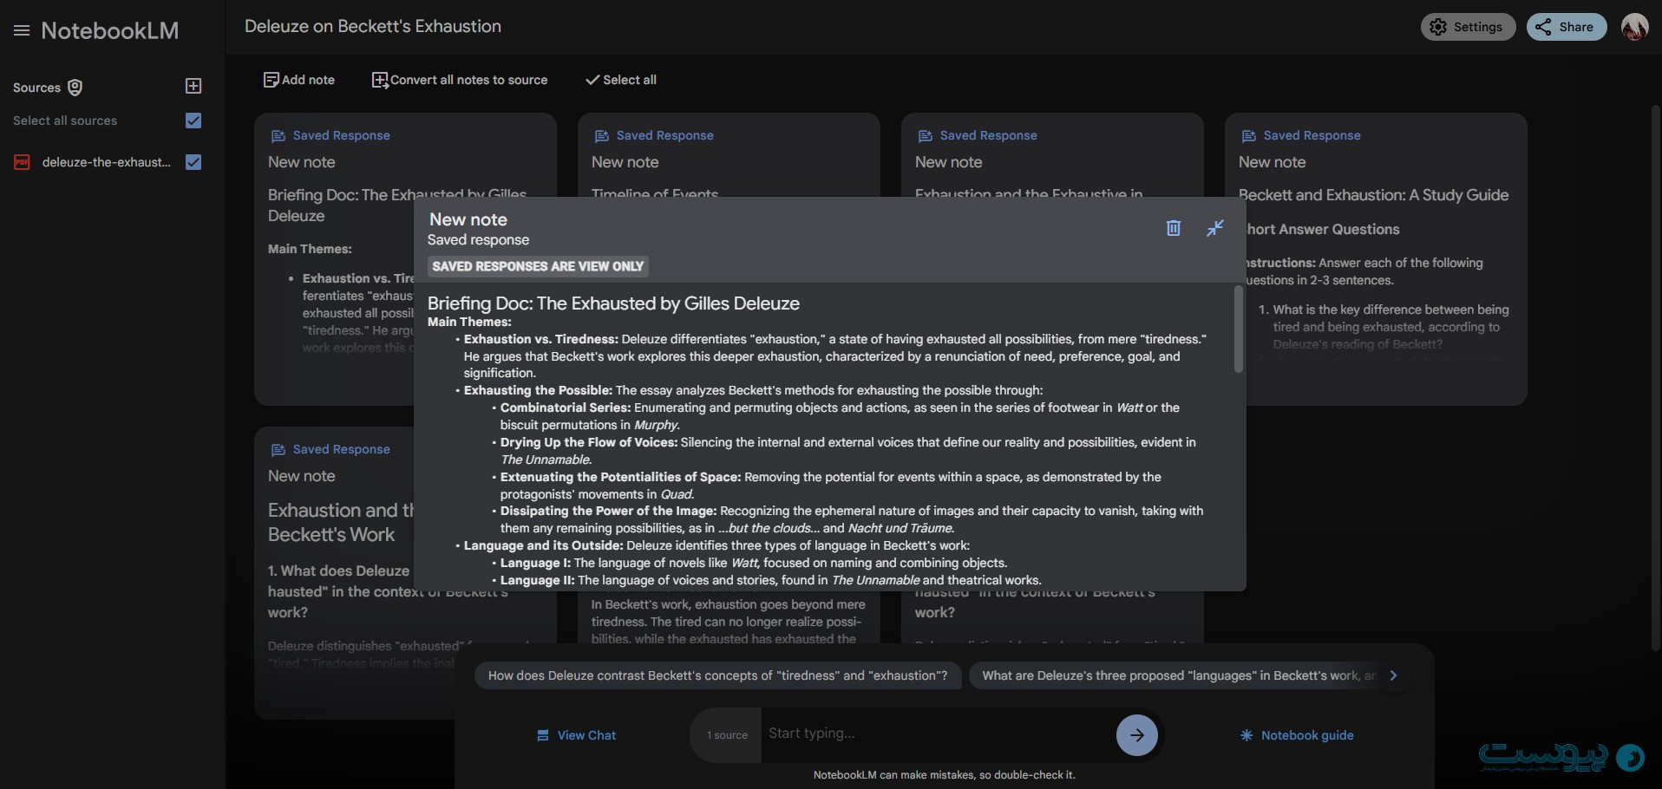
Task: Open the Settings button
Action: click(x=1468, y=27)
